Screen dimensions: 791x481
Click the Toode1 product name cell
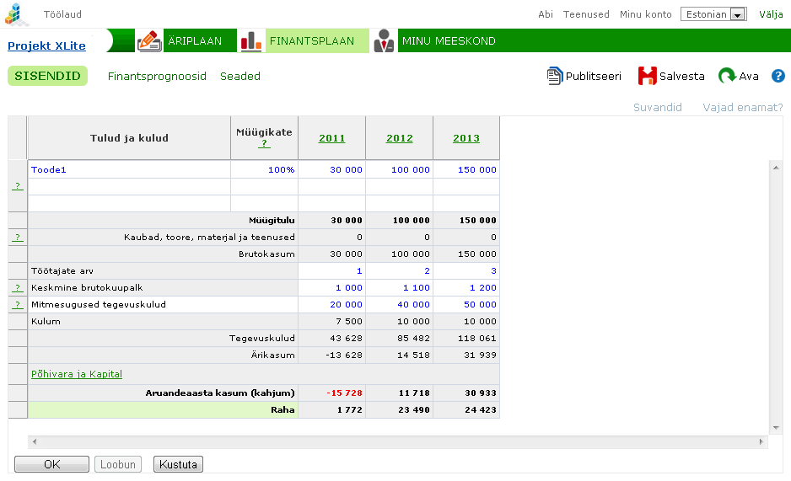129,169
